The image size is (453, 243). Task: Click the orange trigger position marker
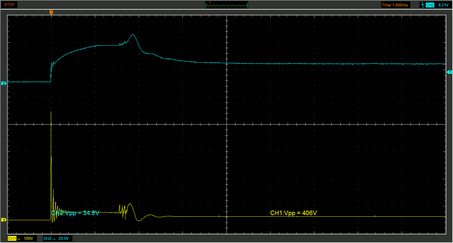click(51, 12)
